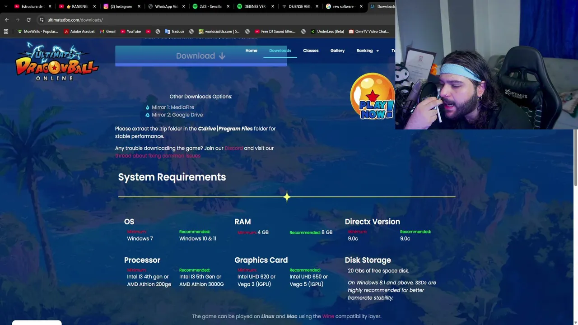Open the YouTube bookmark
The image size is (578, 325).
[131, 32]
